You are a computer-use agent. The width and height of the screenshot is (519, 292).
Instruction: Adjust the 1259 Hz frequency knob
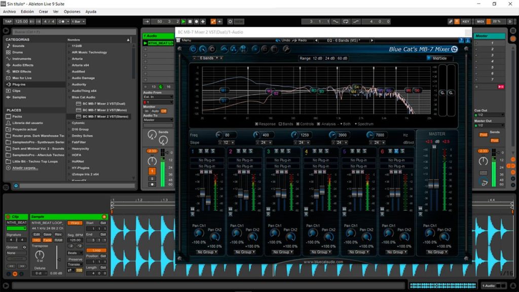pyautogui.click(x=295, y=135)
